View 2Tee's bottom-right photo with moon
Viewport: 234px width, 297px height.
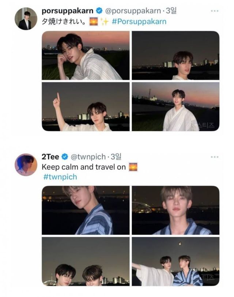tap(175, 261)
